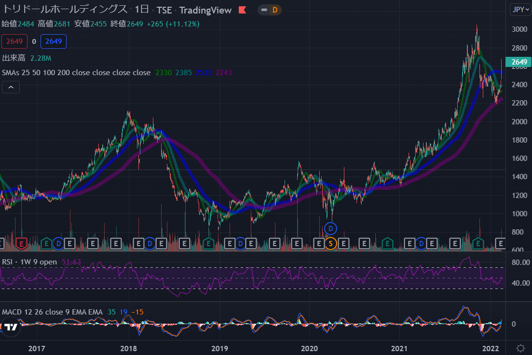Screen dimensions: 532x355
Task: Click the teal SMA value 2385
Action: [184, 72]
